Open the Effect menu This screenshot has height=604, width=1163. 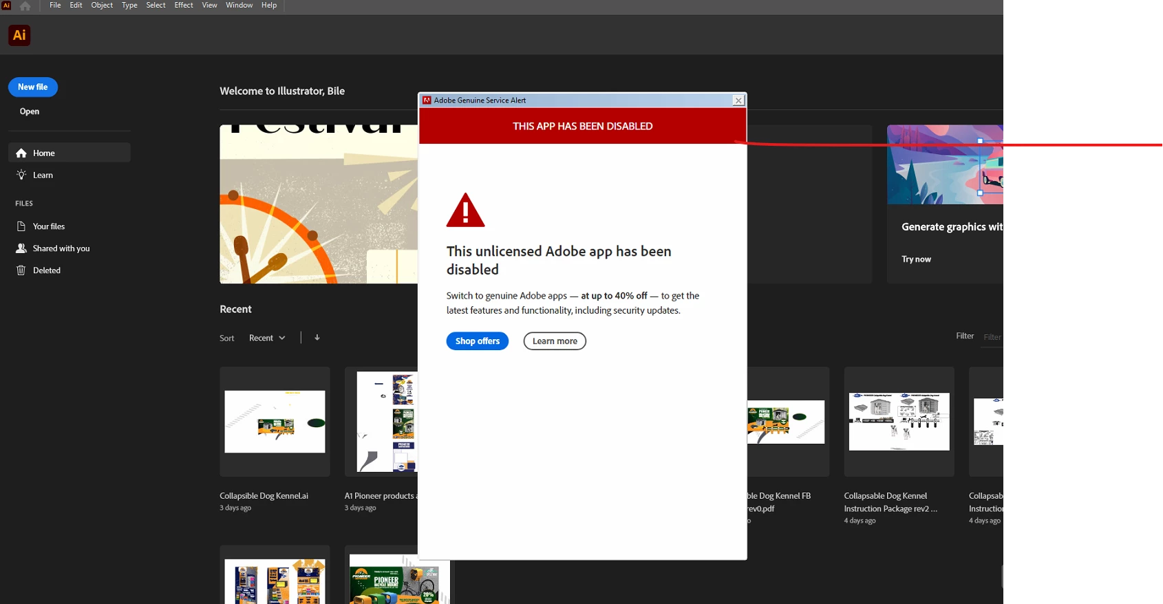(x=184, y=6)
